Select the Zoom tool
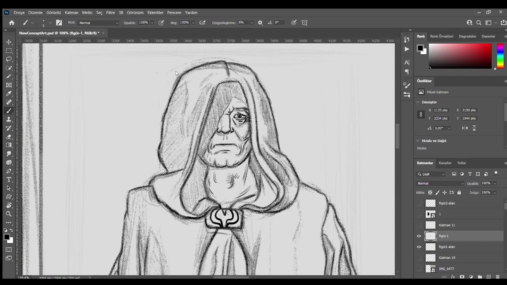 click(9, 214)
